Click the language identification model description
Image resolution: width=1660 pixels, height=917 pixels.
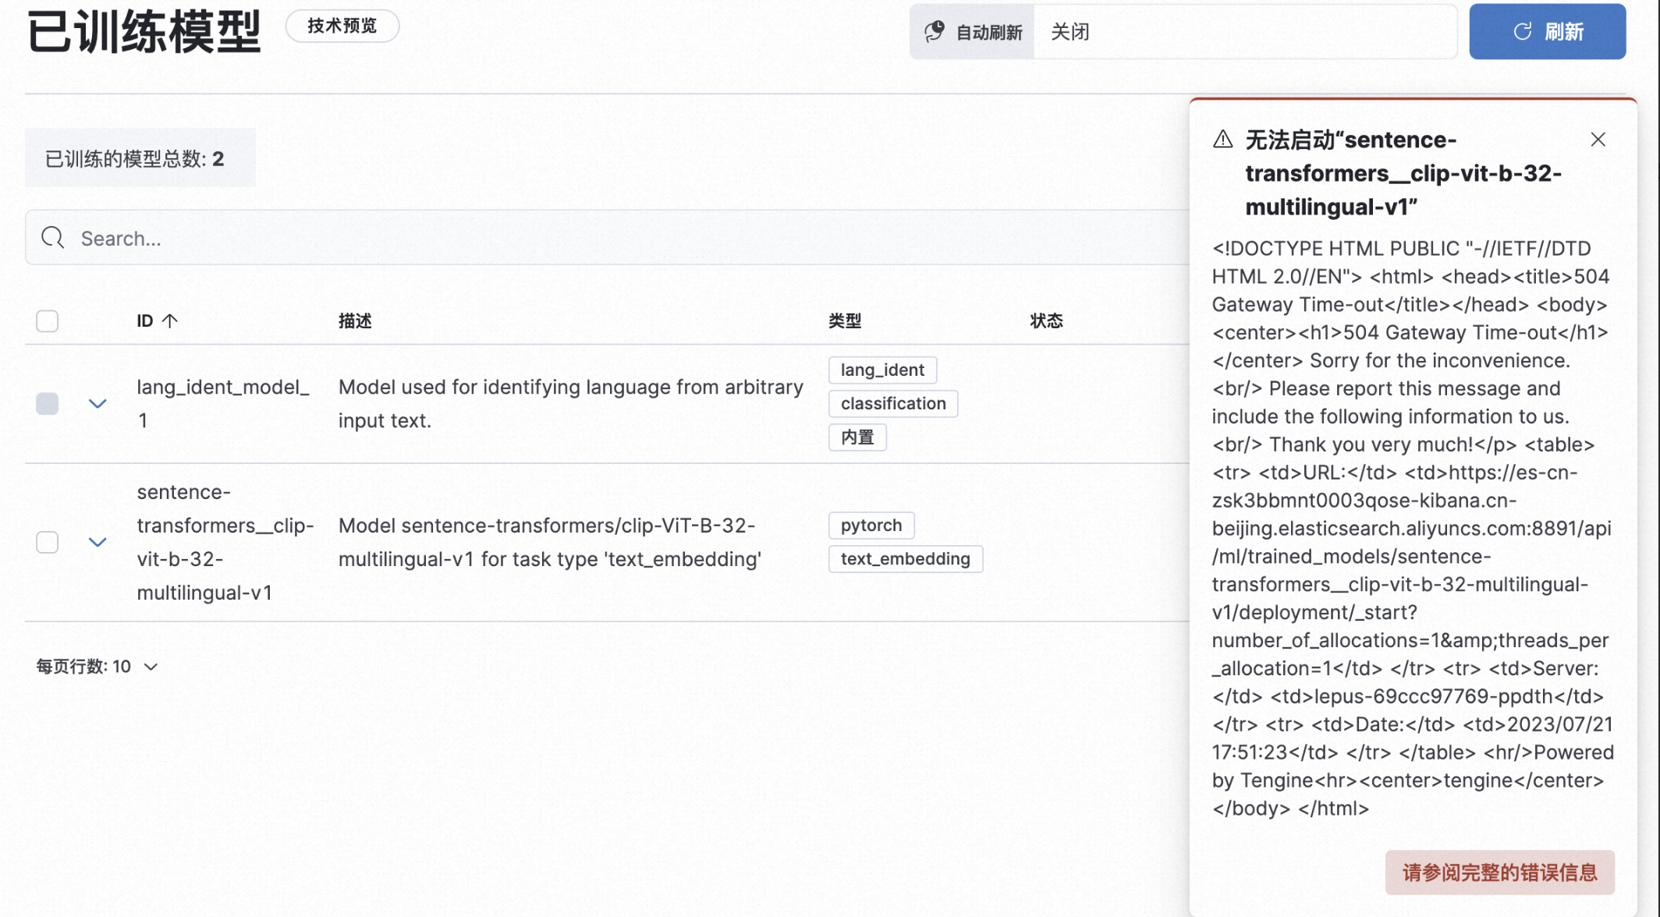tap(571, 404)
